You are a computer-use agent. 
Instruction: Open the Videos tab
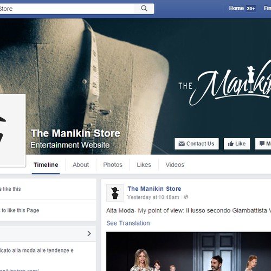click(175, 165)
